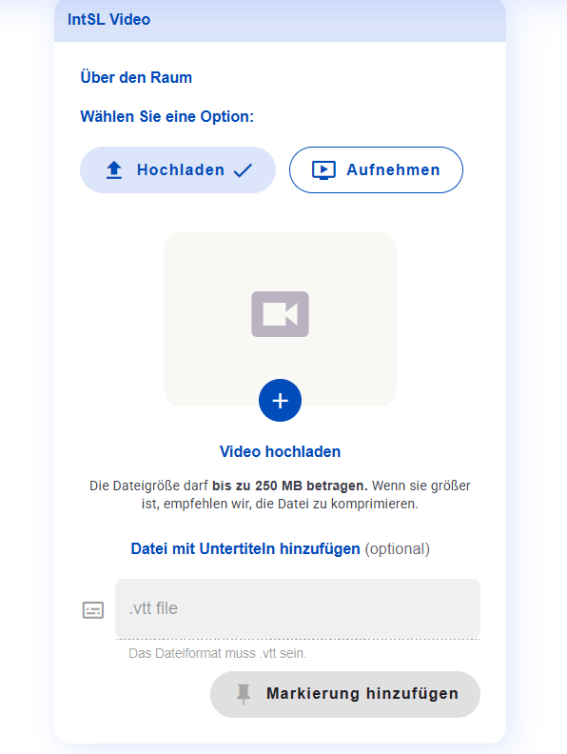The image size is (567, 754).
Task: Click the pushpin icon in Markierung button
Action: (244, 694)
